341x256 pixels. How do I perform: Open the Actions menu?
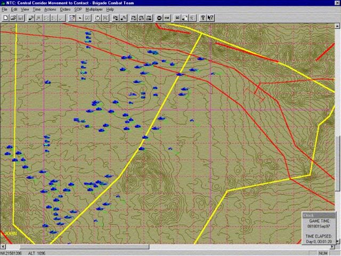pyautogui.click(x=50, y=10)
